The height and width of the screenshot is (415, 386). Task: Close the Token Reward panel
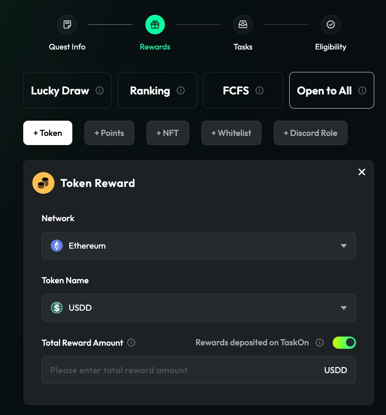[362, 172]
